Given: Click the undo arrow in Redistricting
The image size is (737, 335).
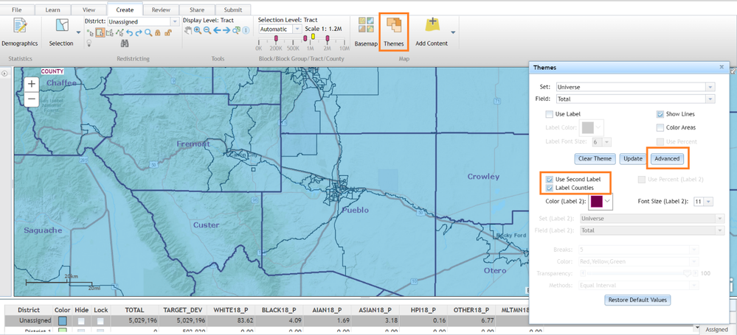Looking at the screenshot, I should pyautogui.click(x=129, y=32).
